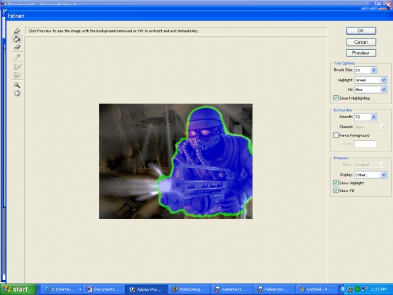Click OK to extract the image
393x295 pixels.
tap(361, 31)
